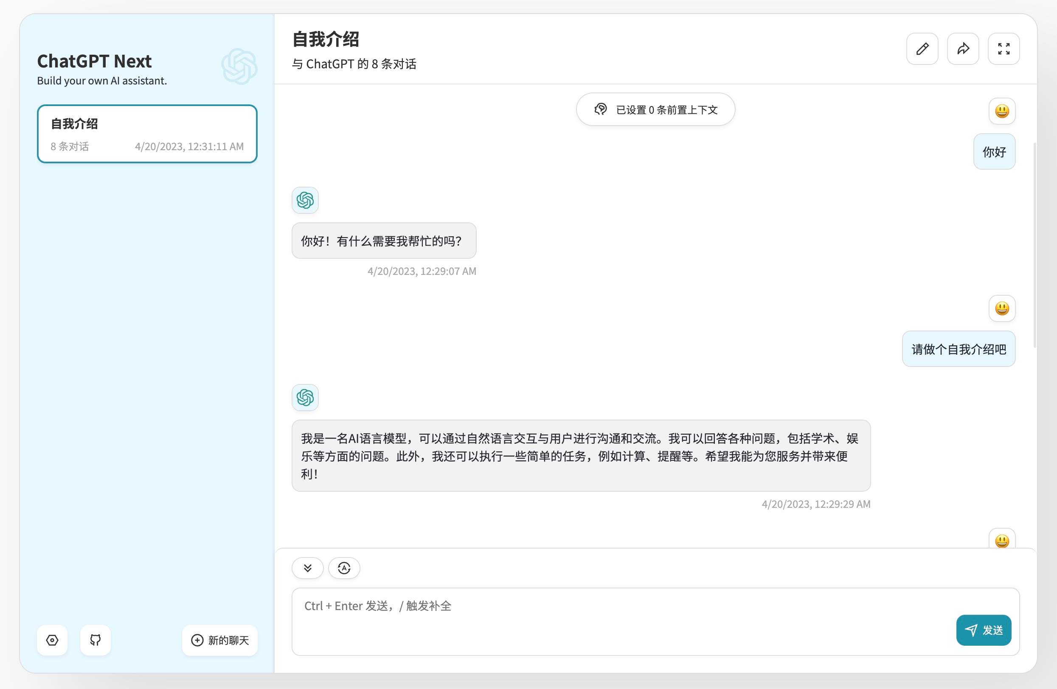The width and height of the screenshot is (1057, 689).
Task: Click the emoji avatar above 请做个自我介绍吧
Action: pyautogui.click(x=1002, y=308)
